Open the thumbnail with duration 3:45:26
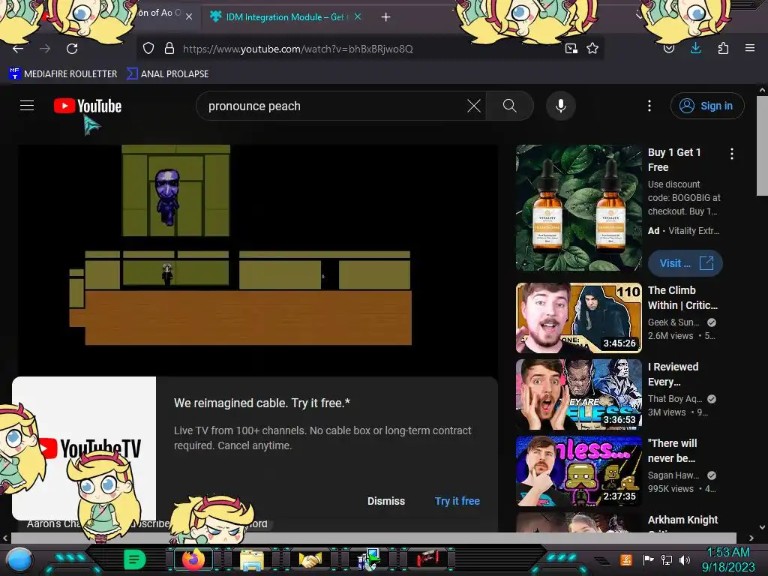This screenshot has height=576, width=768. tap(578, 318)
